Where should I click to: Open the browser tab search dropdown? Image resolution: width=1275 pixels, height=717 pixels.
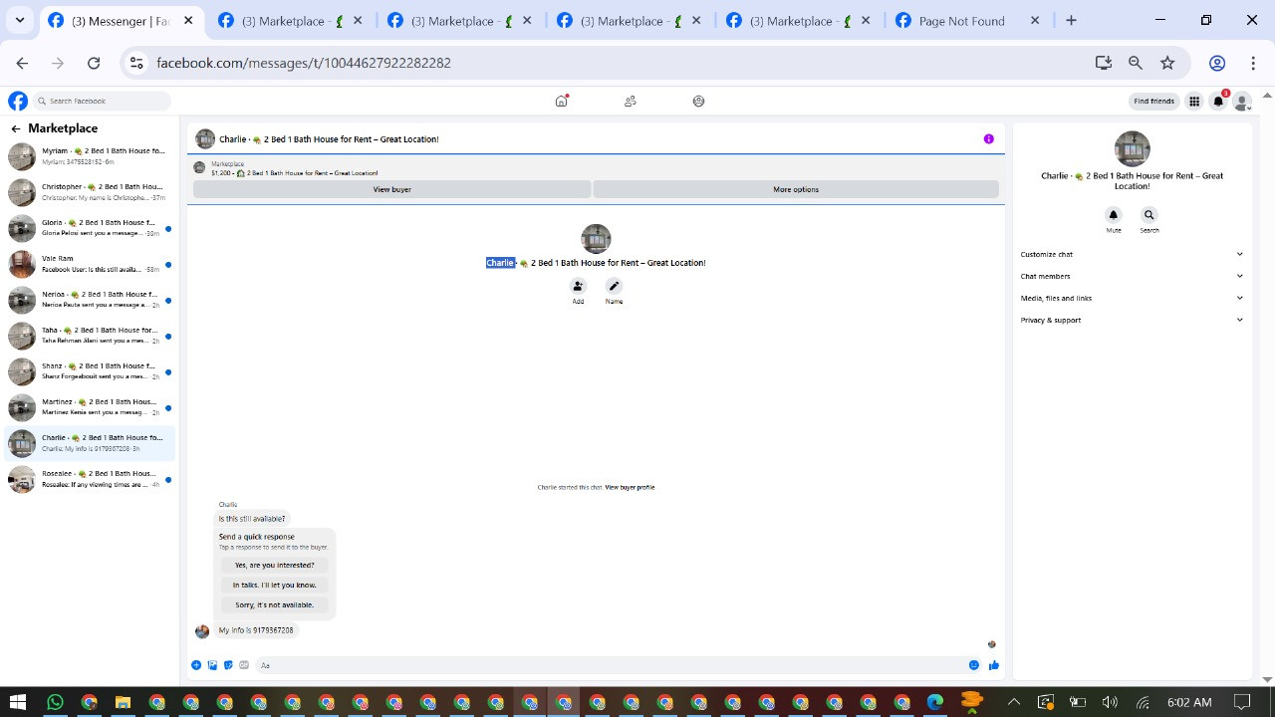pos(19,20)
